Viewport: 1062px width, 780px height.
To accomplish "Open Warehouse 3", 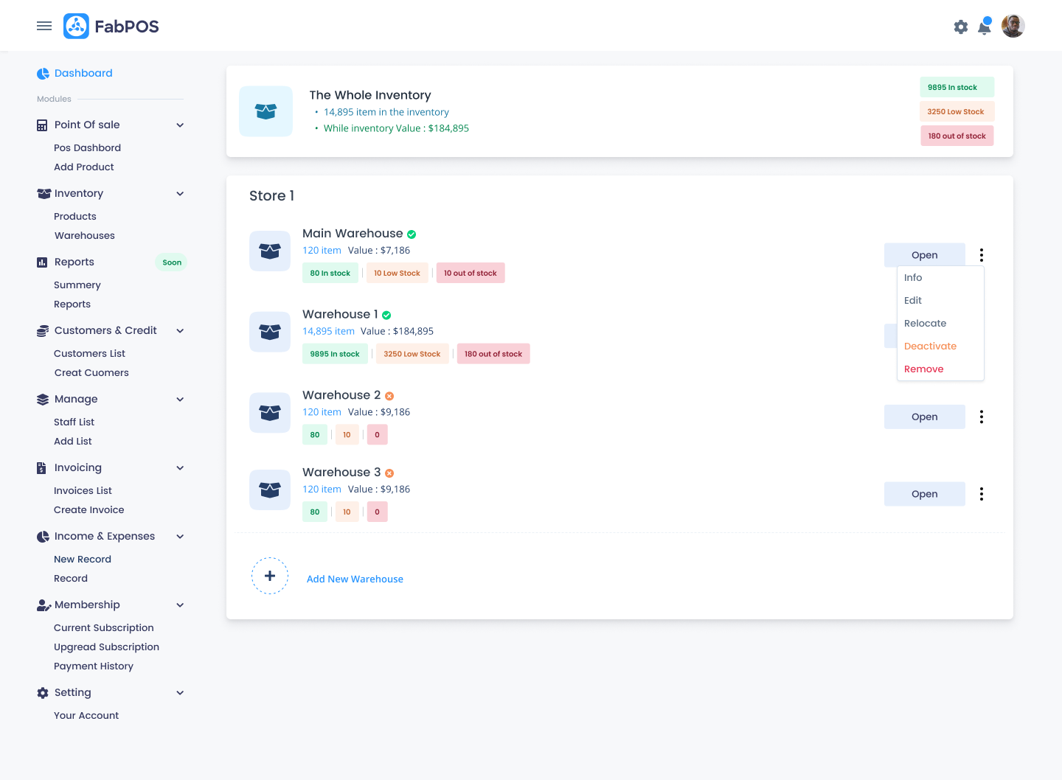I will (925, 494).
